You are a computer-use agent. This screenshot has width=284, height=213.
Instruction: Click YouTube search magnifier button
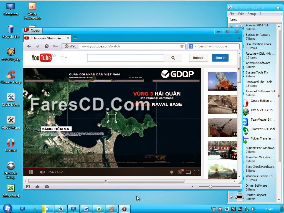[x=173, y=58]
